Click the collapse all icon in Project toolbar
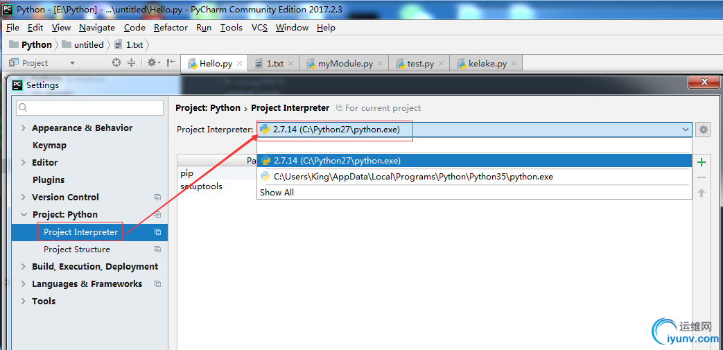 132,62
